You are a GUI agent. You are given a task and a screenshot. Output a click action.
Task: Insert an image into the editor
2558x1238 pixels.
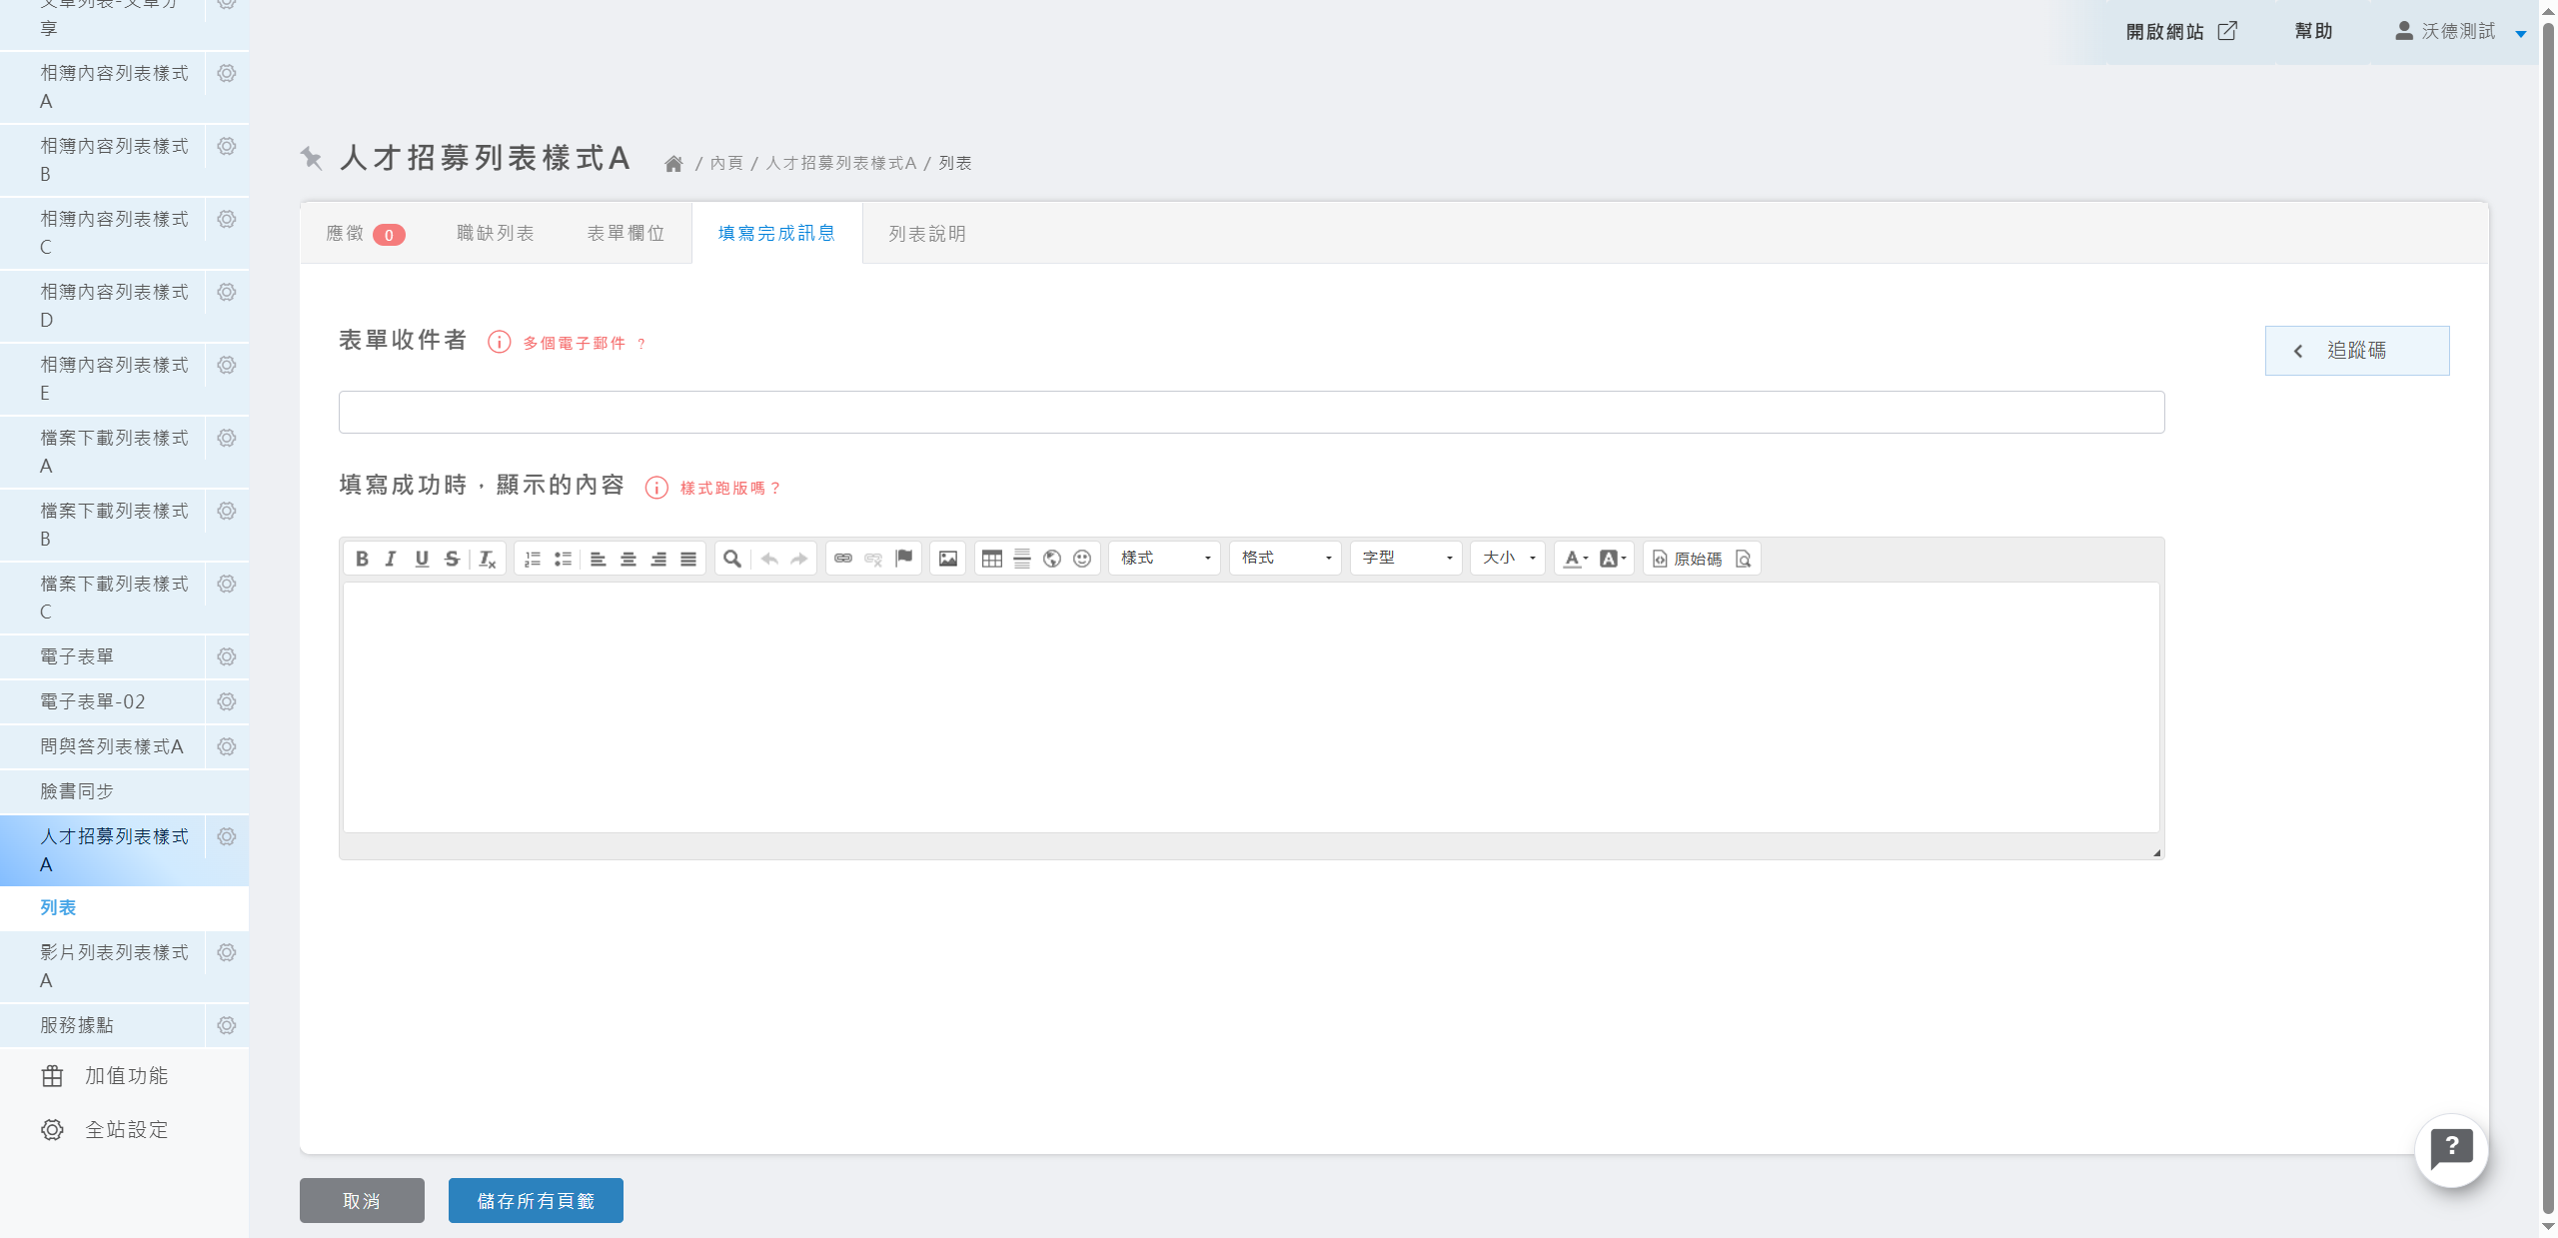(x=947, y=558)
